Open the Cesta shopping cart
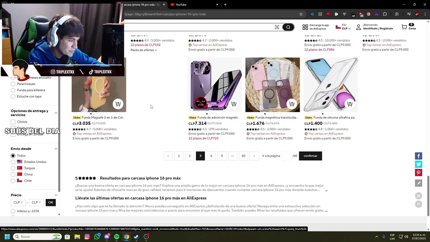Screen dimensions: 430x242 coord(408,27)
